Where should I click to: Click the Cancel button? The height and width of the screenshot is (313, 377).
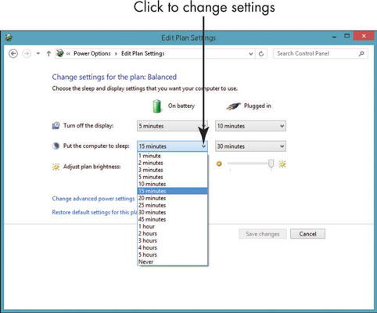pos(307,234)
